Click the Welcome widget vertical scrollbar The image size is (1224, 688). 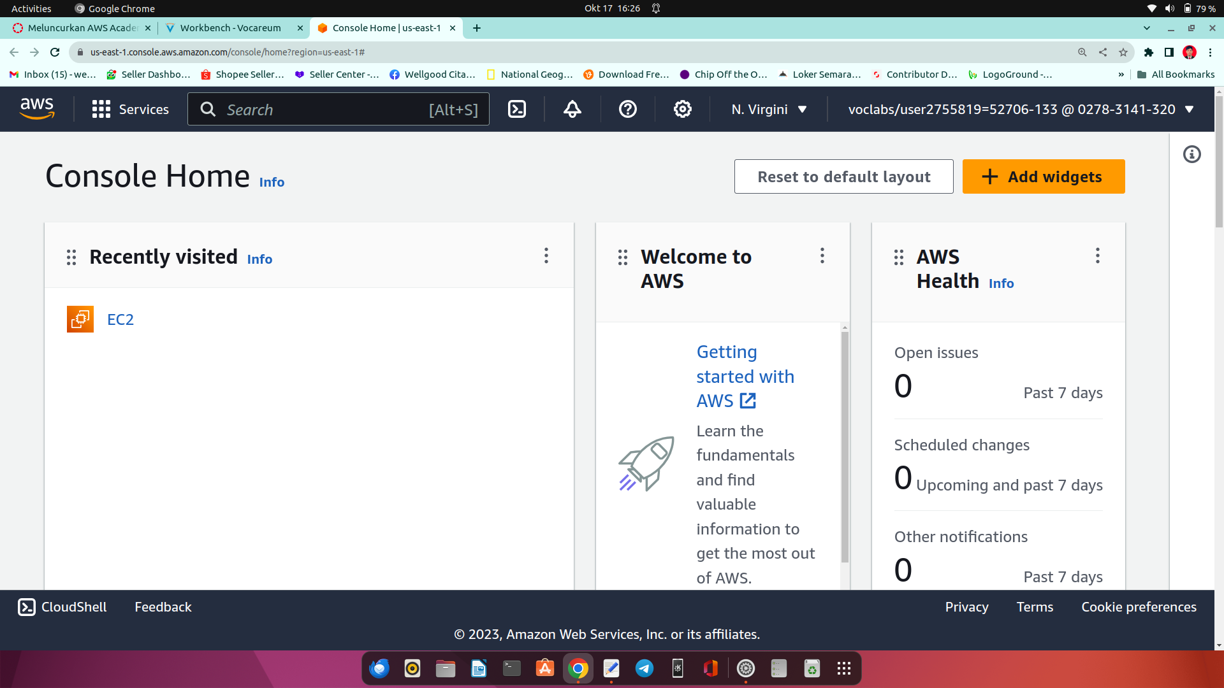[x=845, y=446]
